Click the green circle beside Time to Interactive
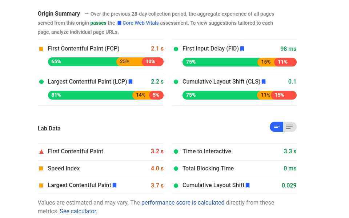 tap(176, 152)
